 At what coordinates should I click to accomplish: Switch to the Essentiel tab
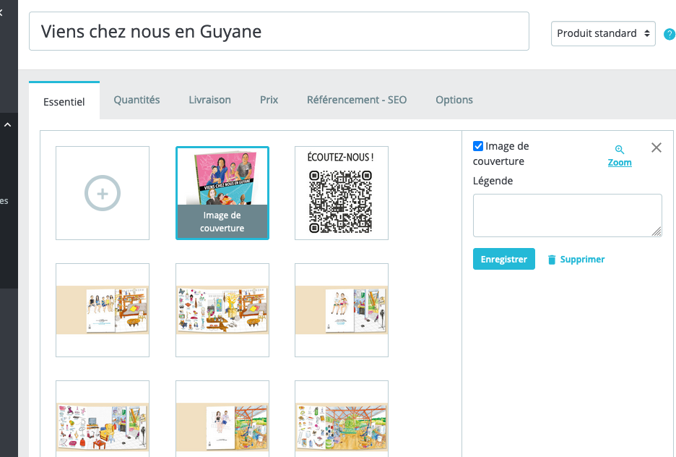click(x=64, y=101)
